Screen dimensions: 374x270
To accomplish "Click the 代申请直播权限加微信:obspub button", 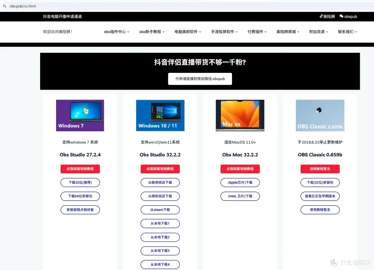I will coord(200,79).
